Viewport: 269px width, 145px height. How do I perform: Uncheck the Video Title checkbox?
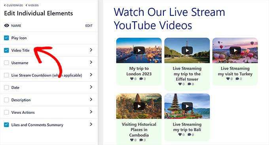point(6,50)
